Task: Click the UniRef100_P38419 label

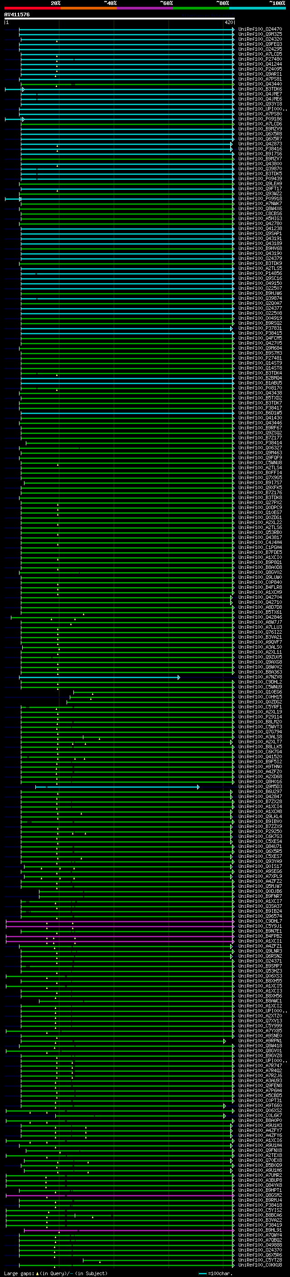Action: tap(260, 1225)
